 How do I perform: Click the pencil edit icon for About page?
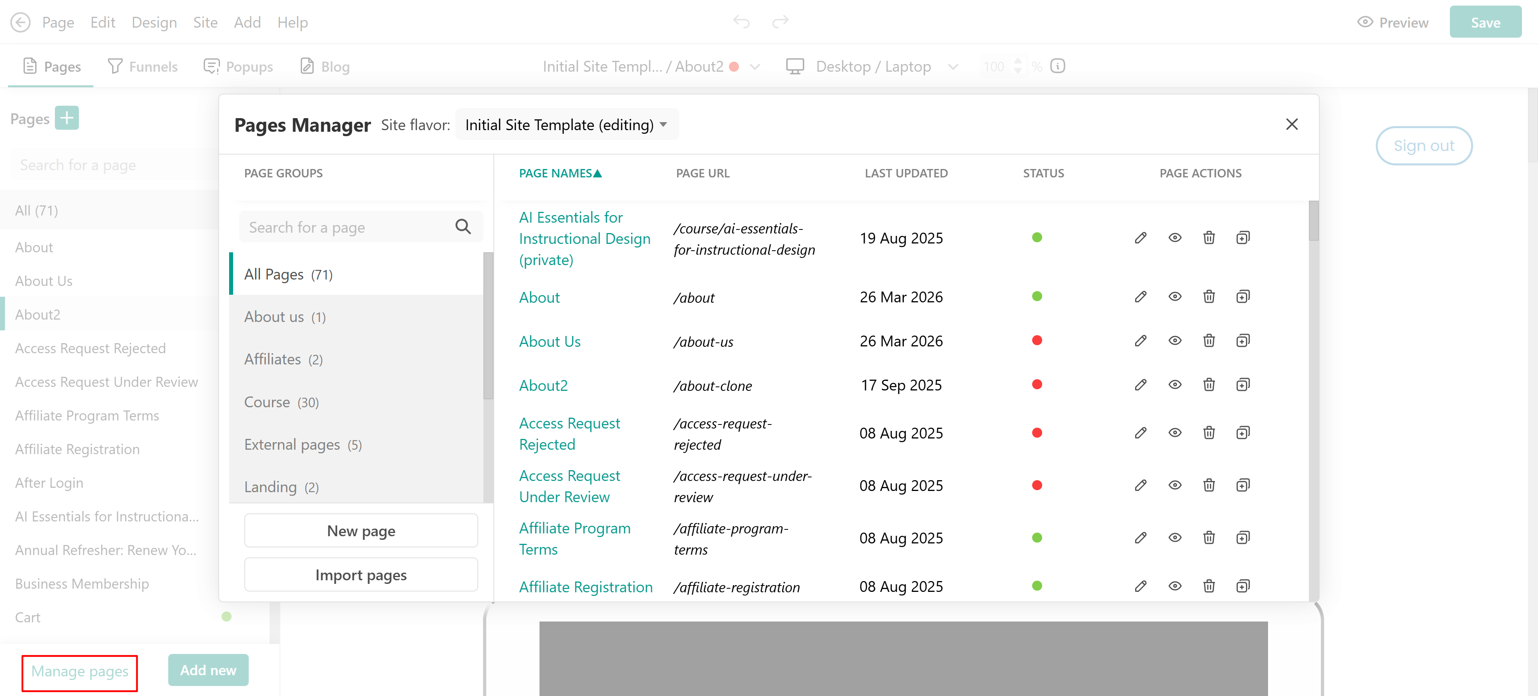(x=1140, y=297)
